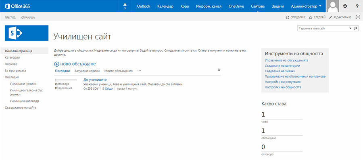Open the До учениците discussion

(x=95, y=80)
